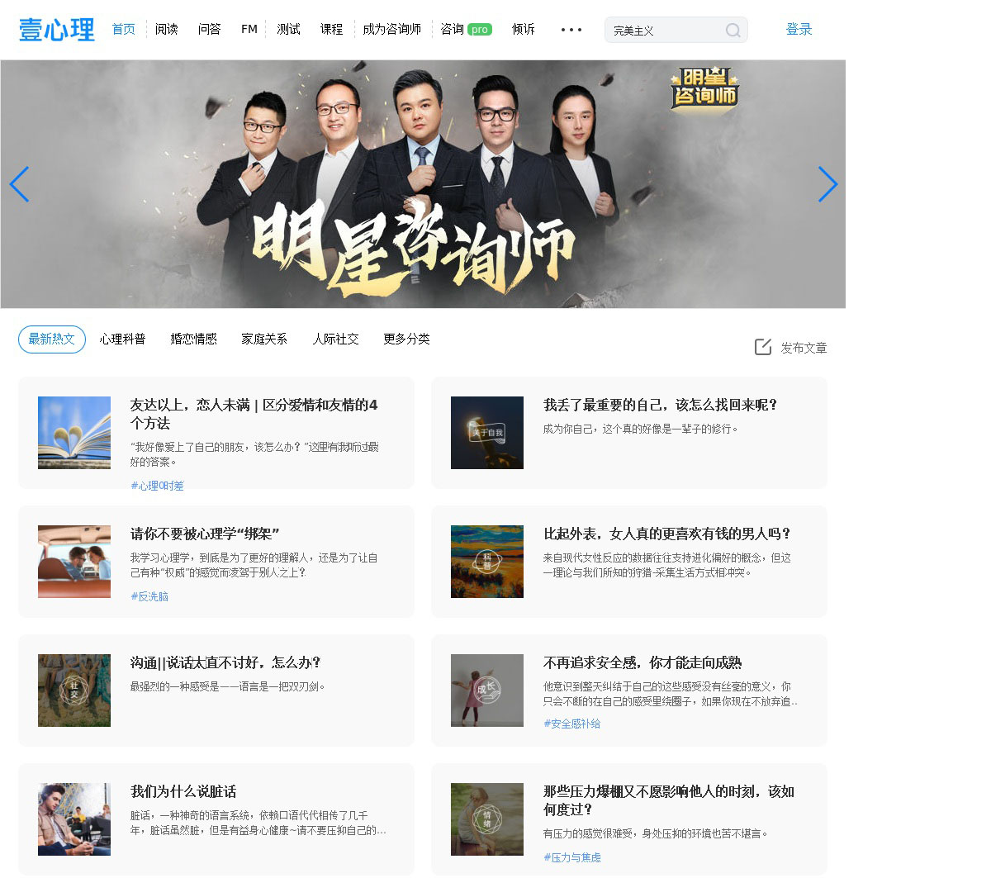Open 首页 in navigation bar
This screenshot has width=991, height=878.
[x=124, y=29]
